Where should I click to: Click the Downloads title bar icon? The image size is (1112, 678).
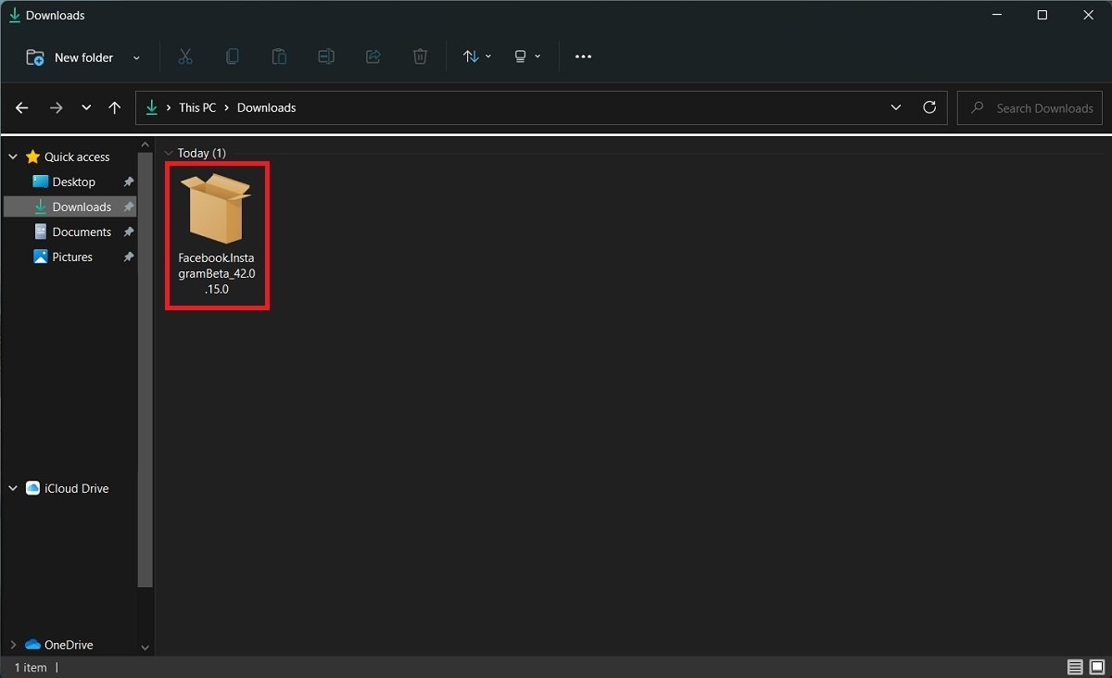pos(14,15)
